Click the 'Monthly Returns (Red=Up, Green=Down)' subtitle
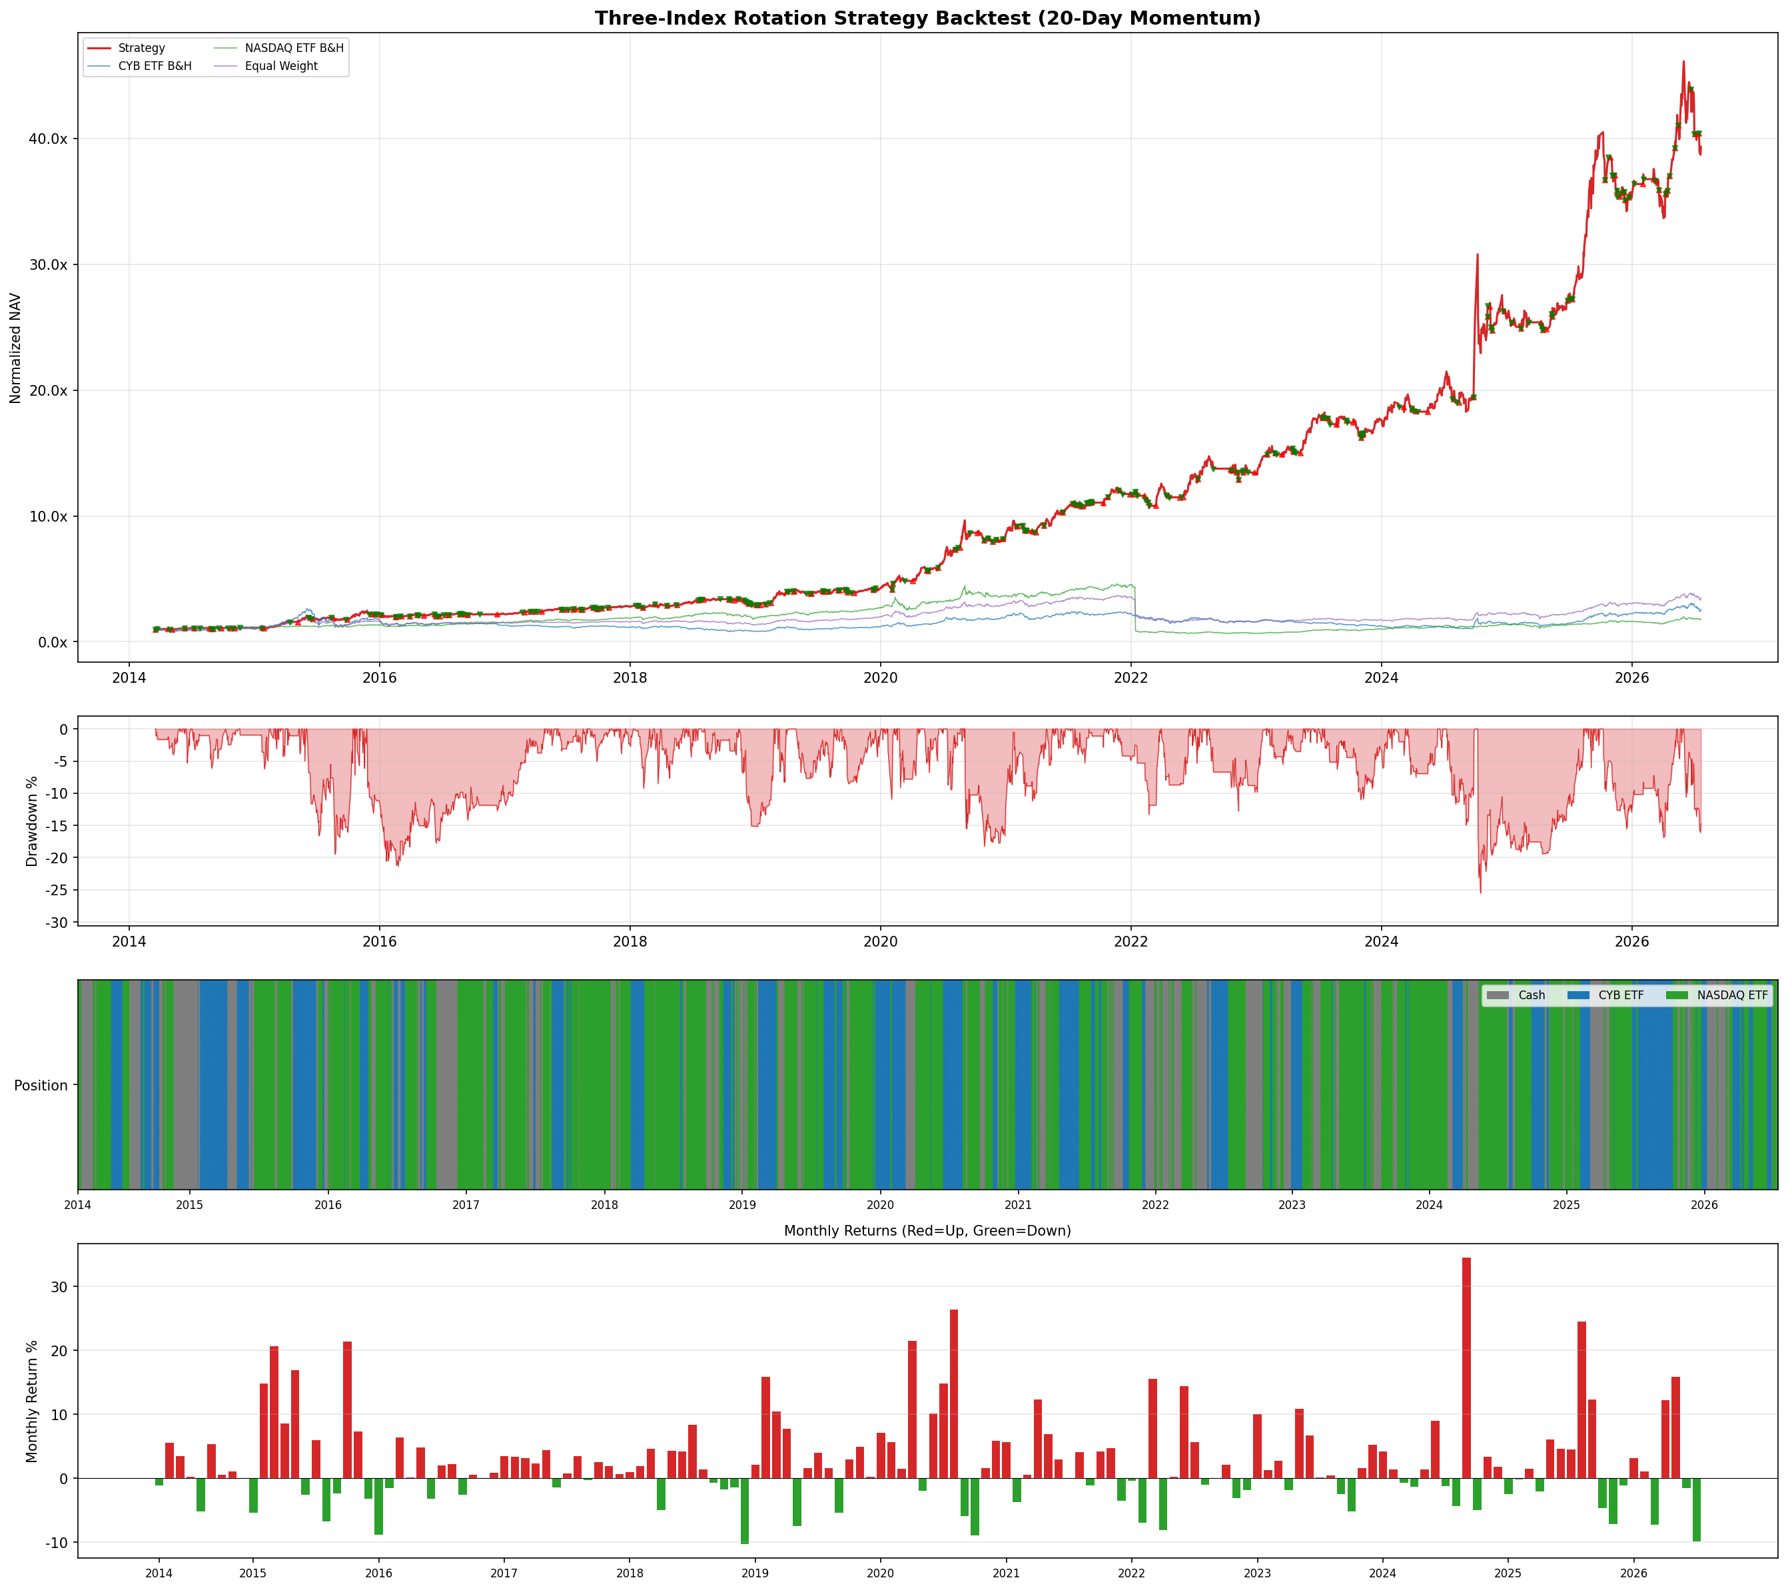Screen dimensions: 1788x1590 (928, 1232)
